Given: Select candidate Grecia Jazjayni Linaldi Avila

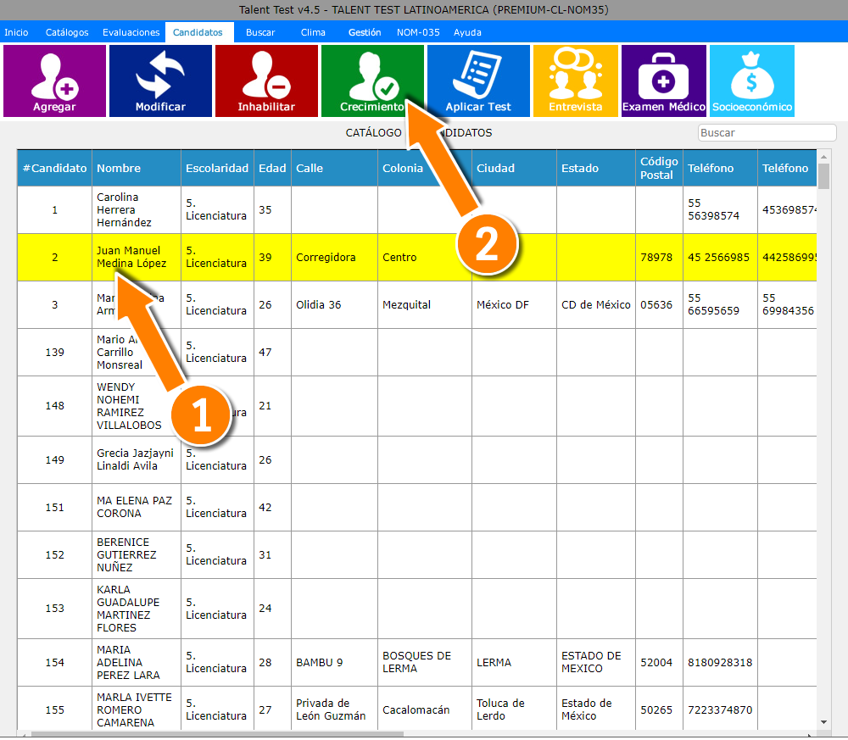Looking at the screenshot, I should (x=135, y=459).
